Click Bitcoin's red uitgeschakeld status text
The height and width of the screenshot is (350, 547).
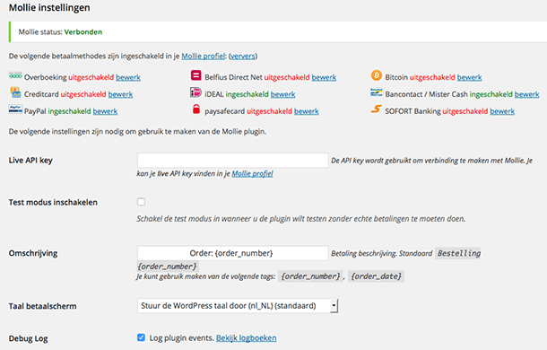coord(432,77)
